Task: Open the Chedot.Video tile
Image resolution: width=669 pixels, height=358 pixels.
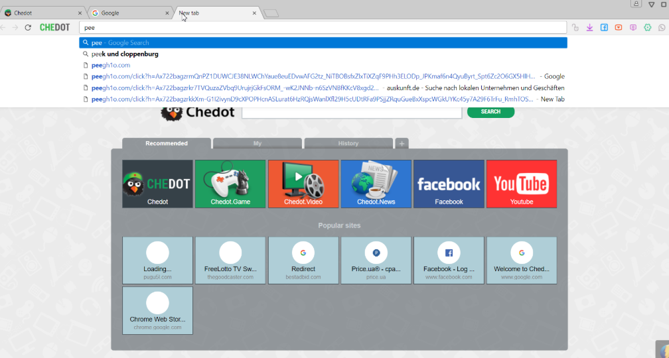Action: click(x=303, y=184)
